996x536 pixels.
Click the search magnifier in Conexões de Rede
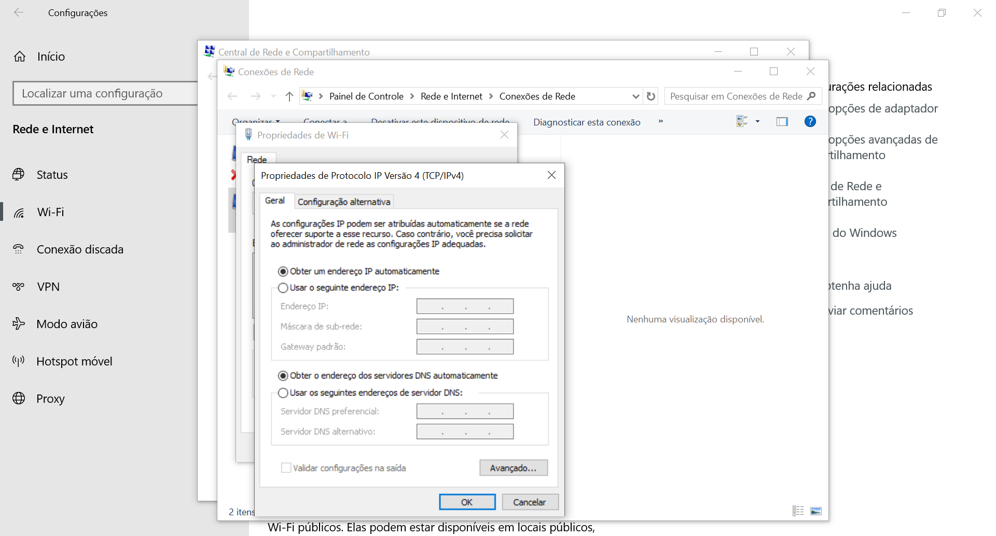coord(812,96)
